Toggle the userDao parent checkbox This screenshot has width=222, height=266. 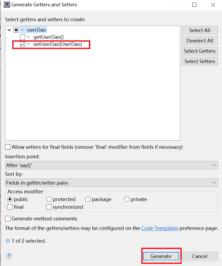(16, 30)
